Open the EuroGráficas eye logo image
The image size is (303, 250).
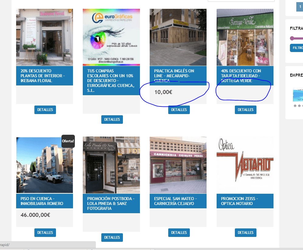(x=111, y=37)
